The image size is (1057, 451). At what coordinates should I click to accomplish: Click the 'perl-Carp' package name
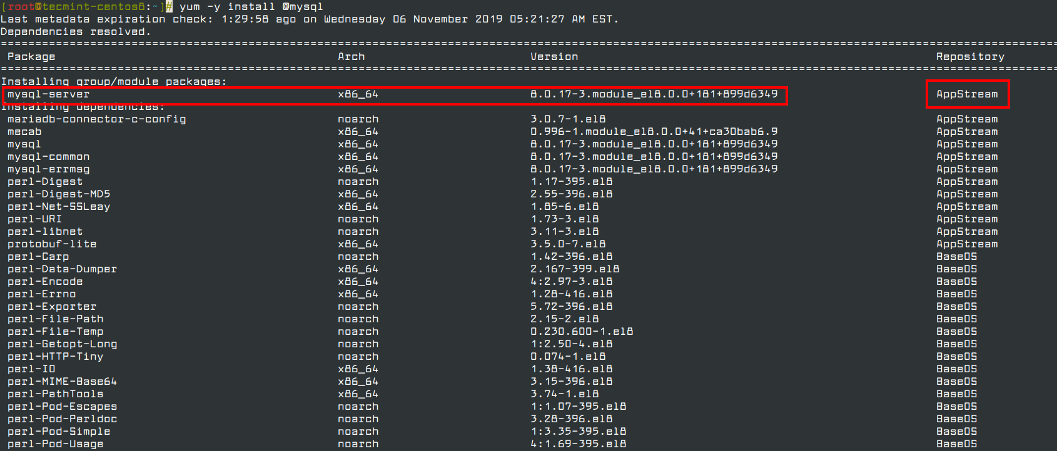pos(38,257)
